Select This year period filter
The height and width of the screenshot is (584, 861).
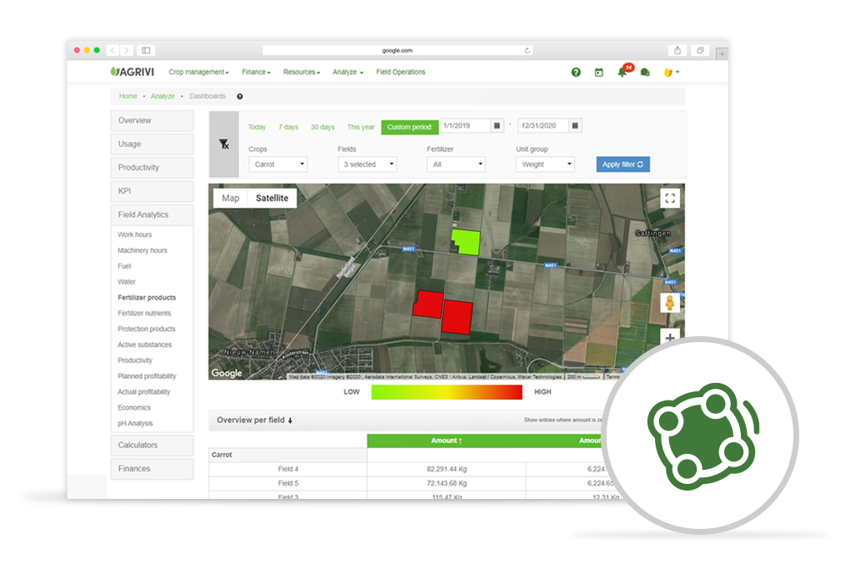click(x=360, y=127)
